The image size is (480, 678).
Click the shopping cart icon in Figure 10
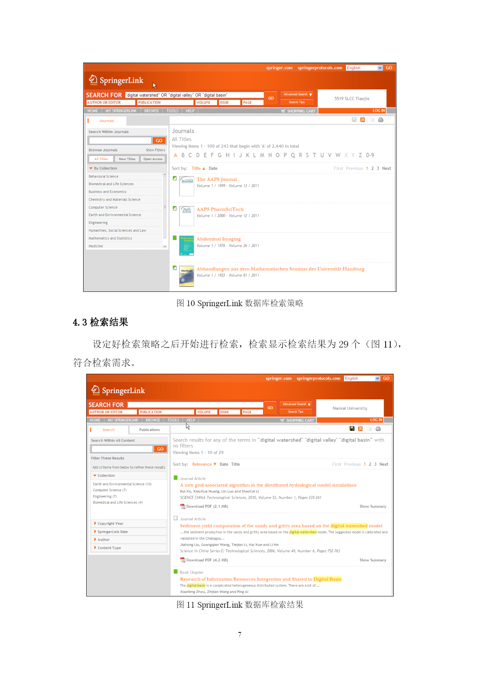tap(283, 111)
